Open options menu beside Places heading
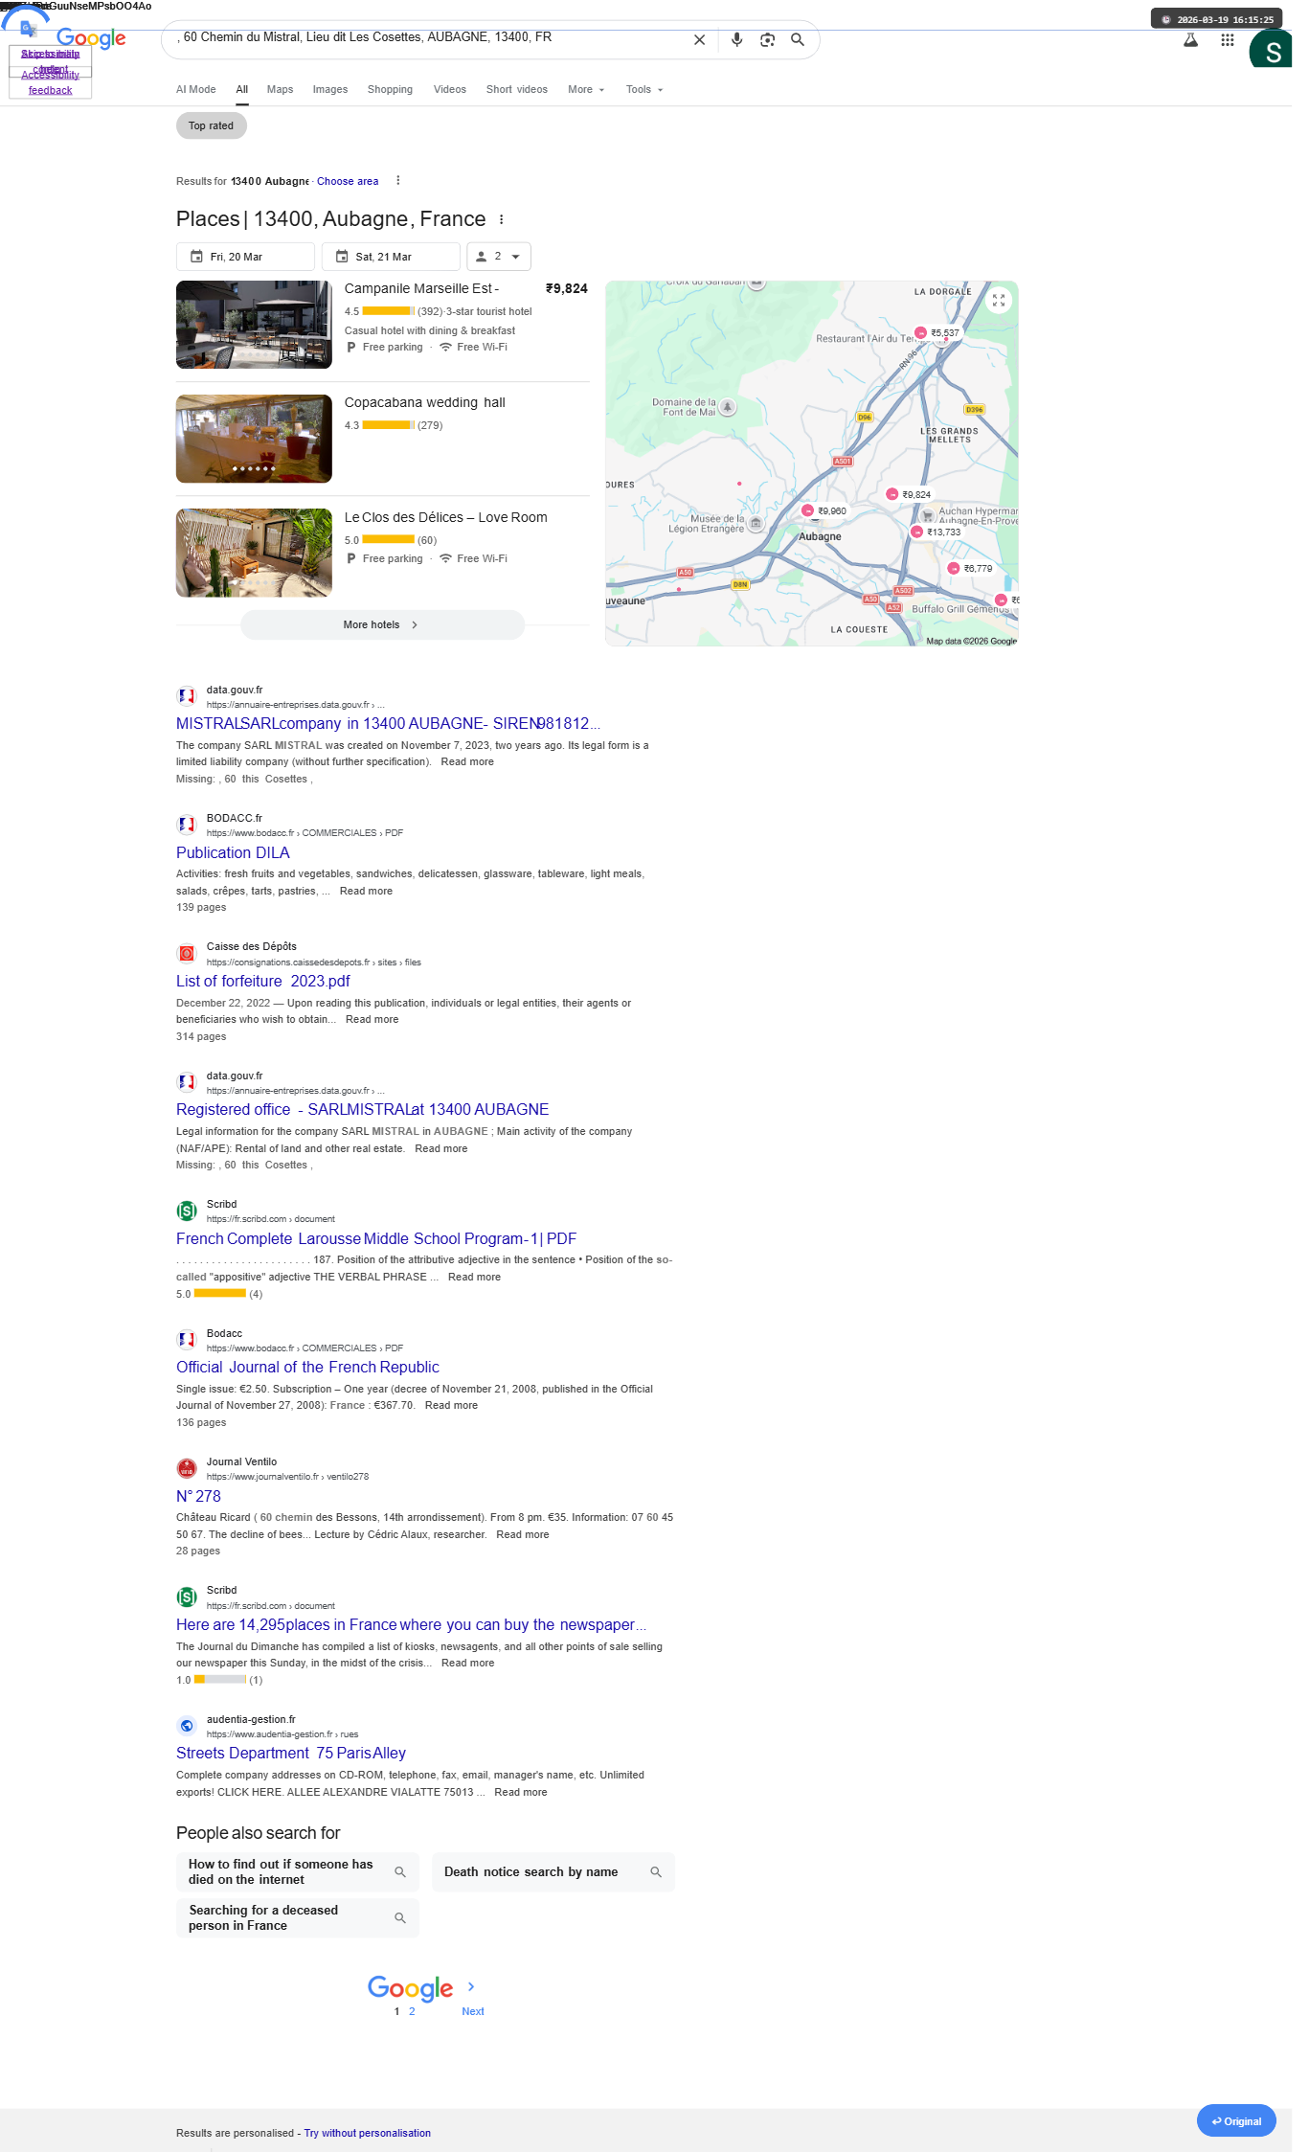Image resolution: width=1309 pixels, height=2152 pixels. (501, 219)
